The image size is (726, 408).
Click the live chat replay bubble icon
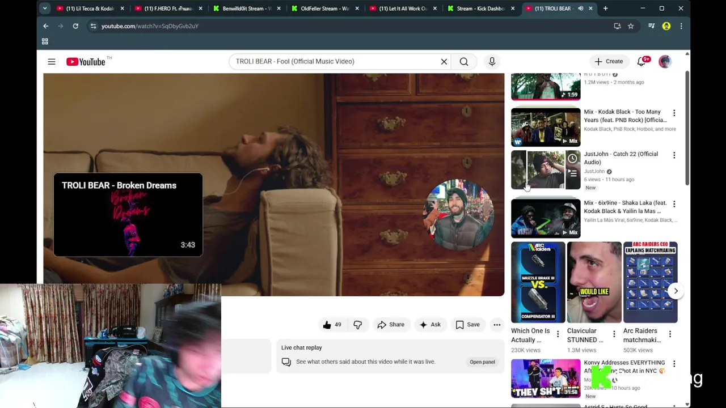pos(286,362)
